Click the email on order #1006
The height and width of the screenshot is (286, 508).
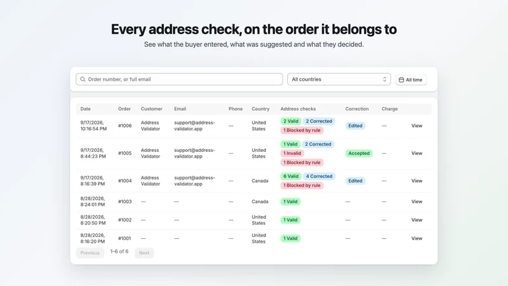pos(194,125)
